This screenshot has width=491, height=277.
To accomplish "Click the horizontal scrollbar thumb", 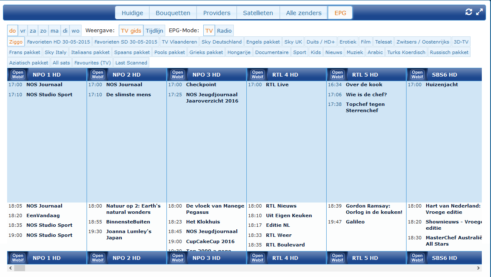I will pyautogui.click(x=19, y=268).
